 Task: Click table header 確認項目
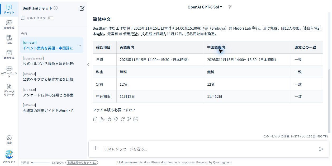pyautogui.click(x=103, y=47)
